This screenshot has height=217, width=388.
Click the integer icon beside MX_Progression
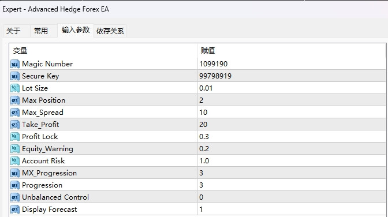[15, 173]
